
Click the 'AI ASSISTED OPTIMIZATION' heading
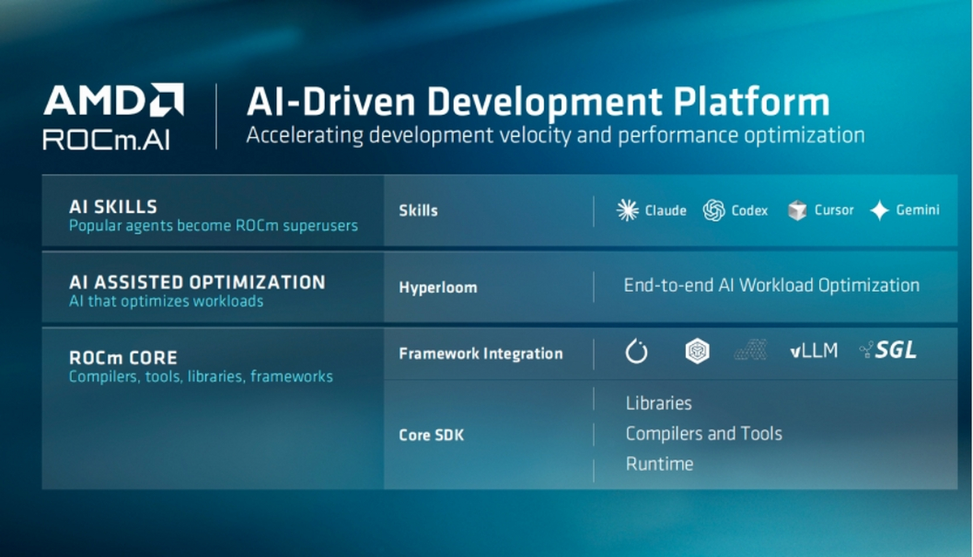click(x=197, y=283)
